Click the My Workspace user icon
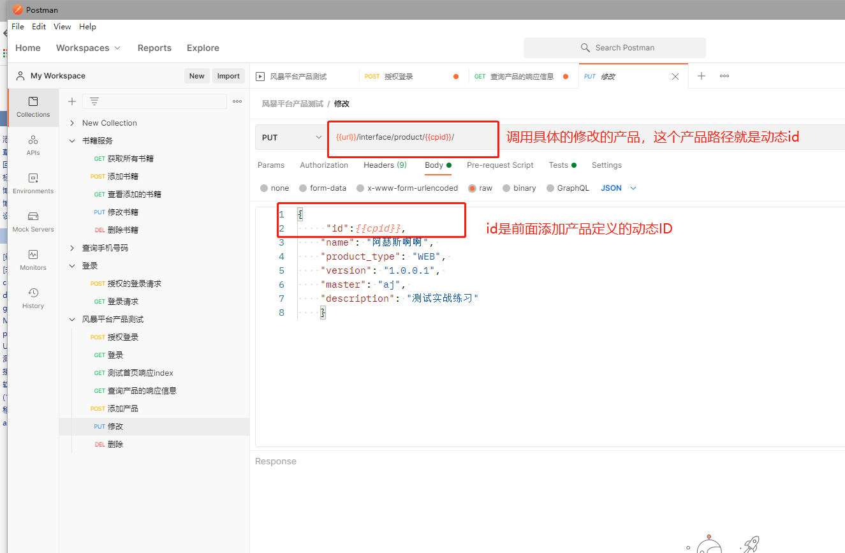845x553 pixels. click(x=20, y=76)
